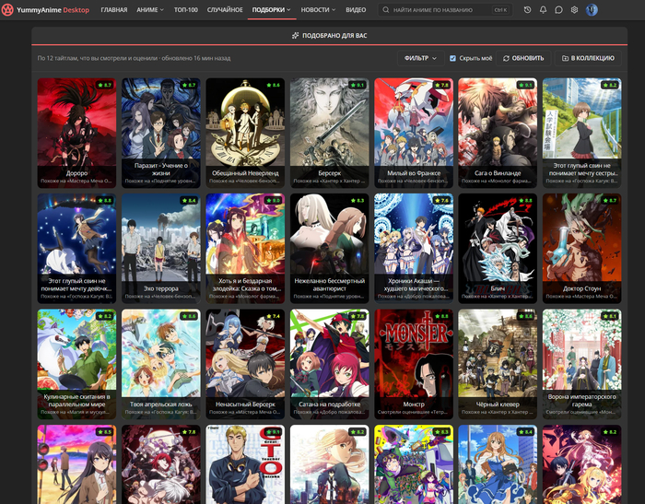Open the user profile avatar
Viewport: 645px width, 504px height.
592,10
